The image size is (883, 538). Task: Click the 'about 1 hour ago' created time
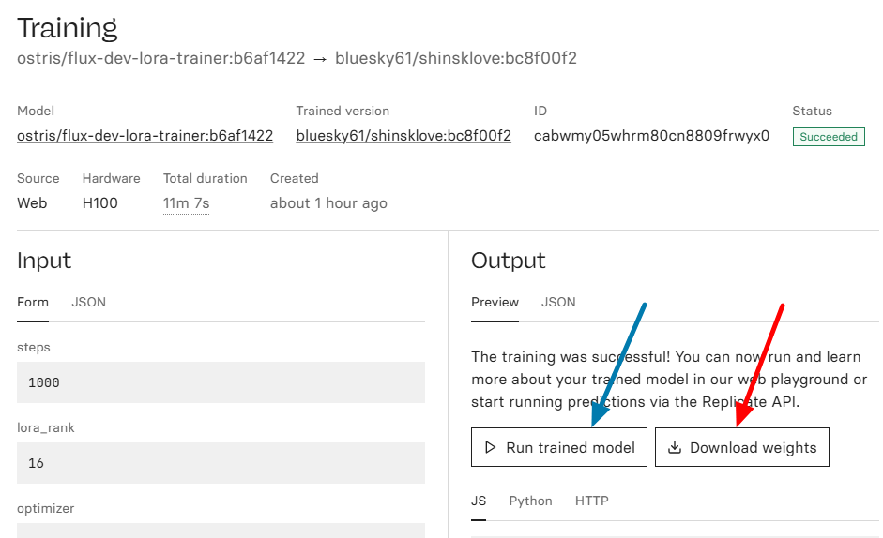tap(328, 203)
